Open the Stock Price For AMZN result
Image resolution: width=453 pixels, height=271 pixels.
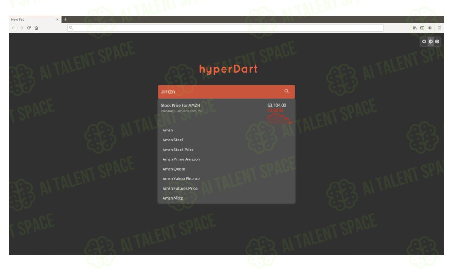[x=226, y=112]
